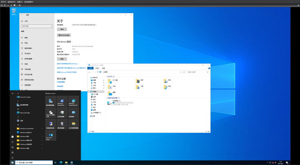Screen dimensions: 300x165
Task: Open the Azure Arc Setup tile
Action: [x=51, y=135]
